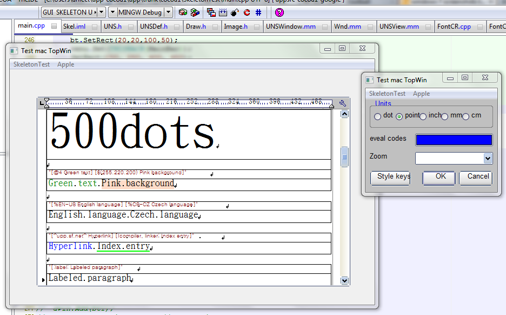This screenshot has height=315, width=506.
Task: Select the cm units radio button
Action: [465, 116]
